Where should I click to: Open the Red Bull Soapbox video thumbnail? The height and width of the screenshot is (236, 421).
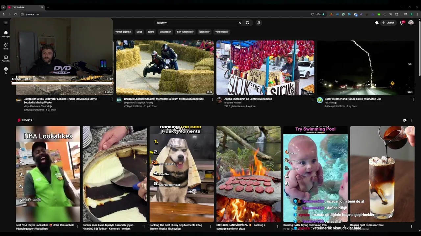click(x=165, y=68)
